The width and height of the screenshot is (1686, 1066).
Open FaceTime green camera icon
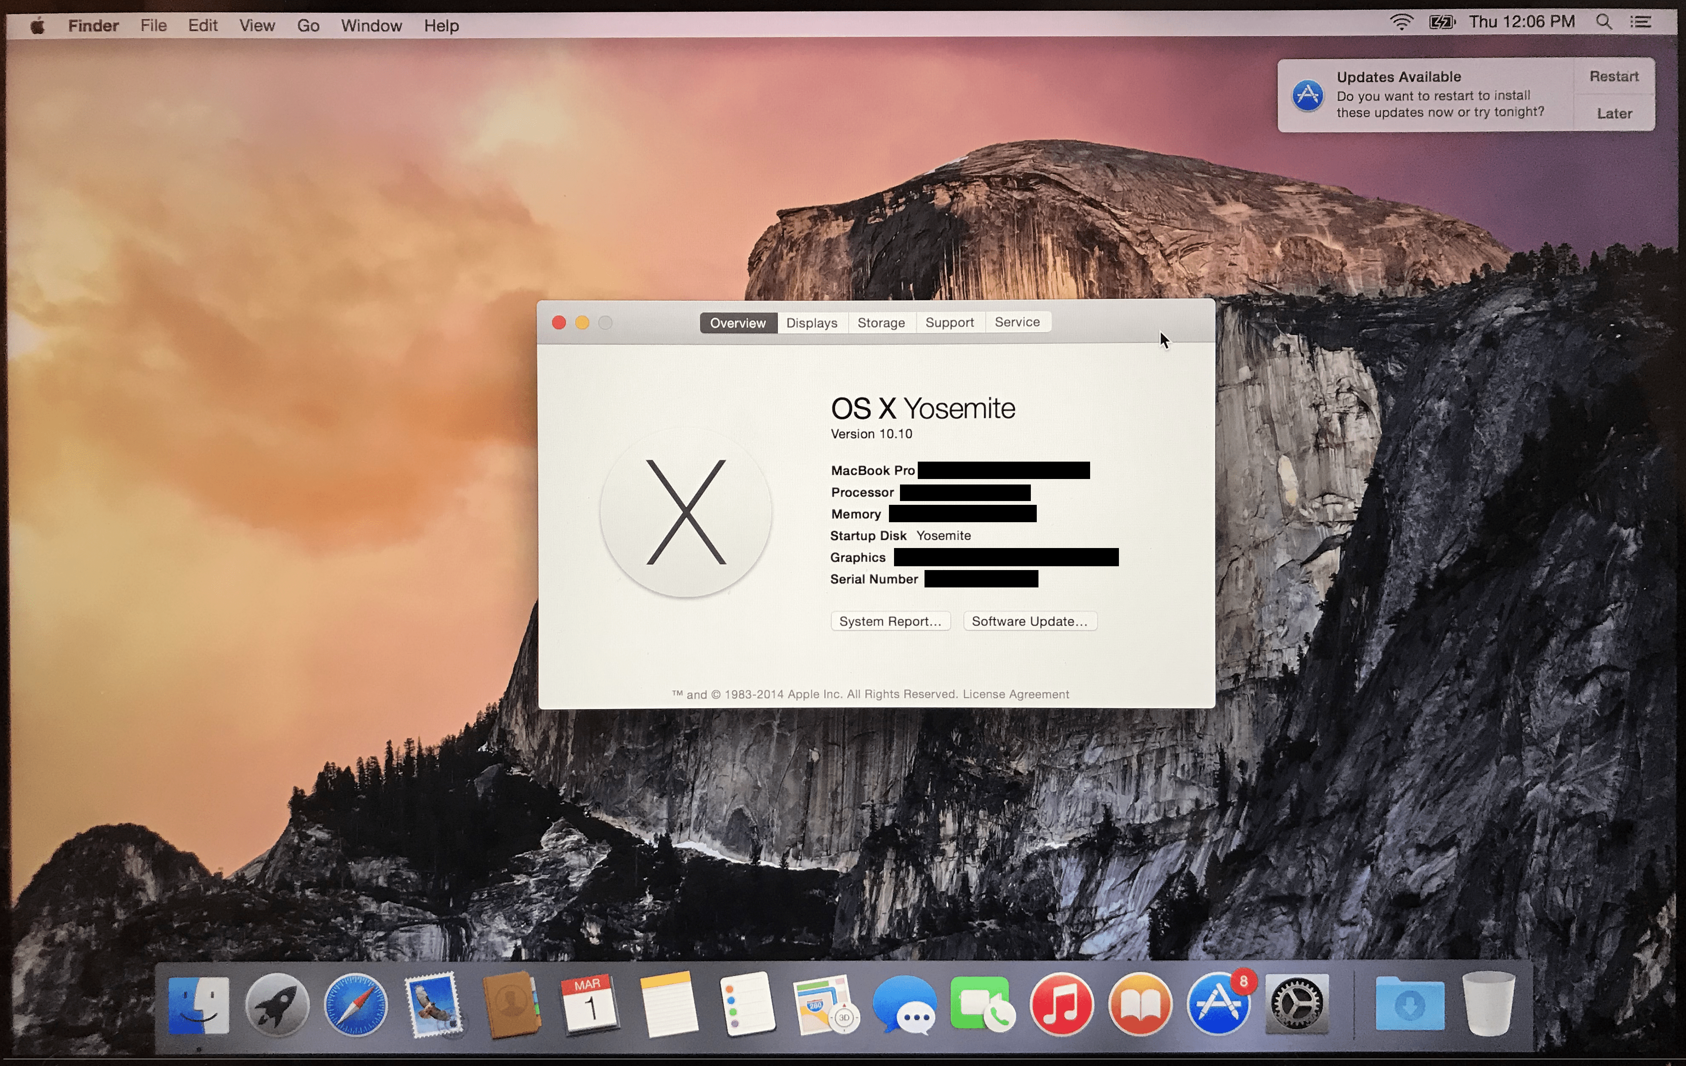tap(983, 1005)
